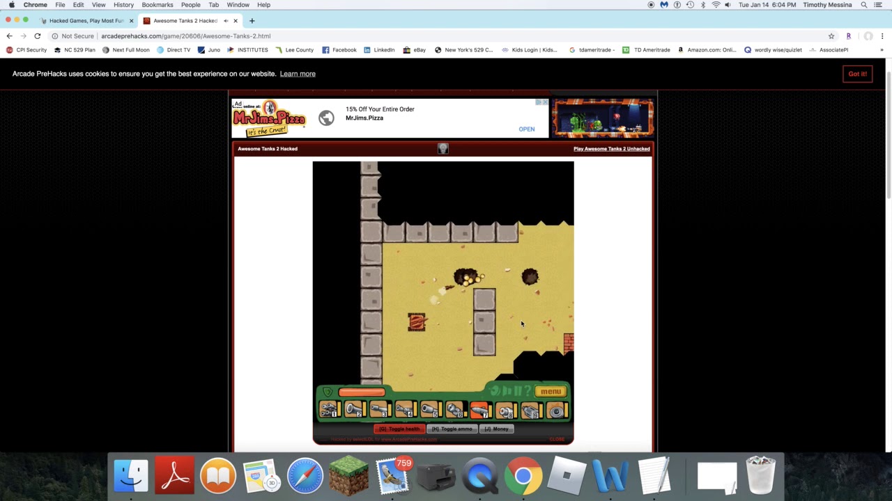Select the last weapon slot with the mine

(557, 409)
